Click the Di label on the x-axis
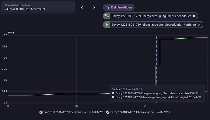 tap(145, 105)
